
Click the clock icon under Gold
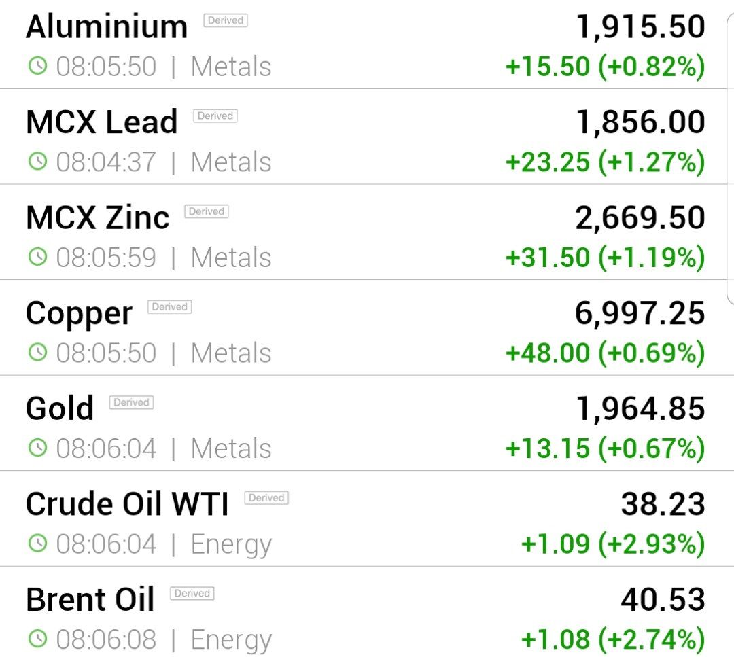pyautogui.click(x=37, y=447)
